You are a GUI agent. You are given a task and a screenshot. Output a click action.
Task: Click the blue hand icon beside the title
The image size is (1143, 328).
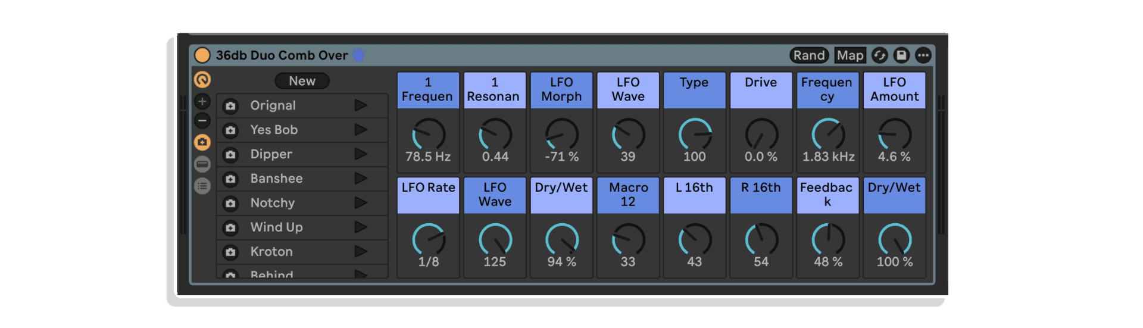point(358,55)
